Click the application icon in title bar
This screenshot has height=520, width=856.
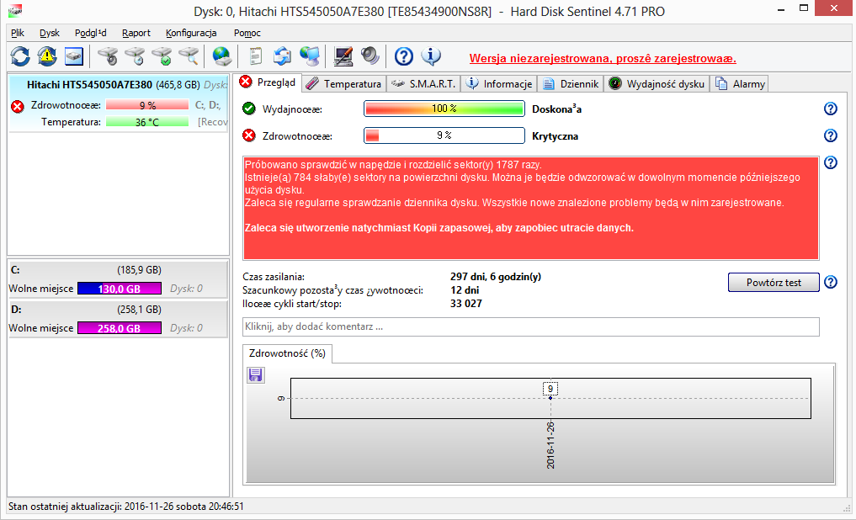click(x=15, y=10)
